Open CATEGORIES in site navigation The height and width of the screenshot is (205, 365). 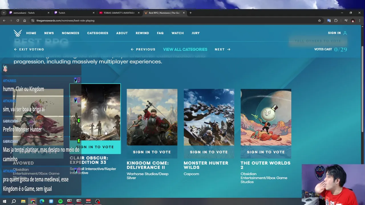click(98, 33)
